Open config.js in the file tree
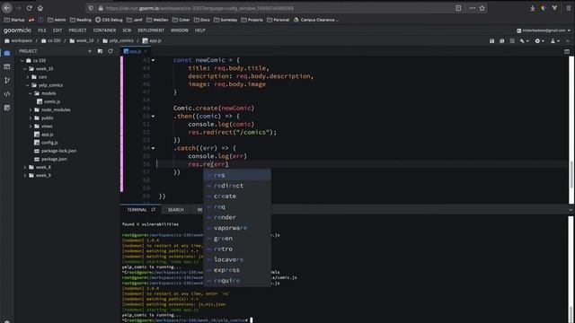This screenshot has width=575, height=323. click(x=49, y=143)
